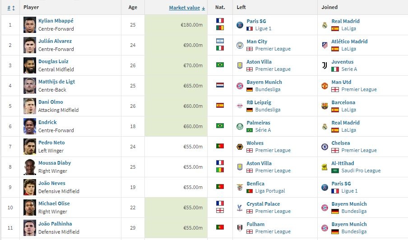Click the Real Madrid crest beside Mbappé
This screenshot has width=408, height=240.
324,25
